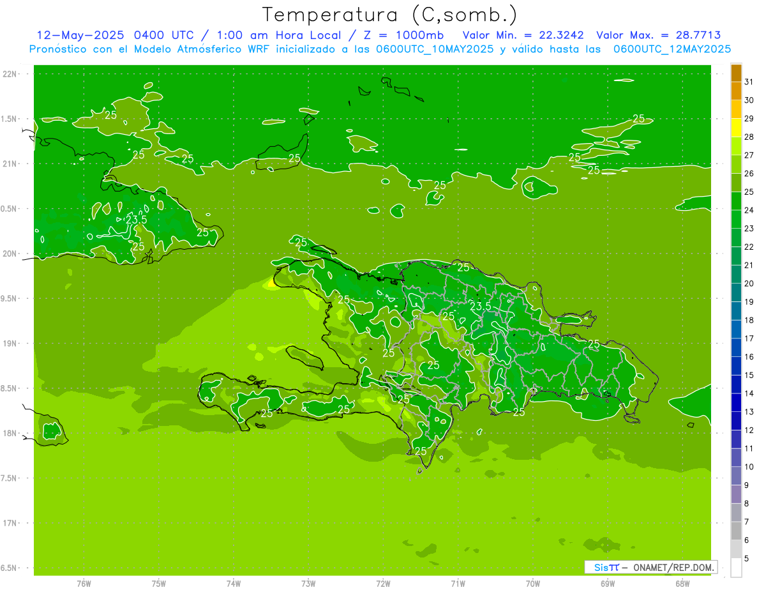Click the '1.5N' latitude axis label
Screen dimensions: 766x592
tap(10, 119)
